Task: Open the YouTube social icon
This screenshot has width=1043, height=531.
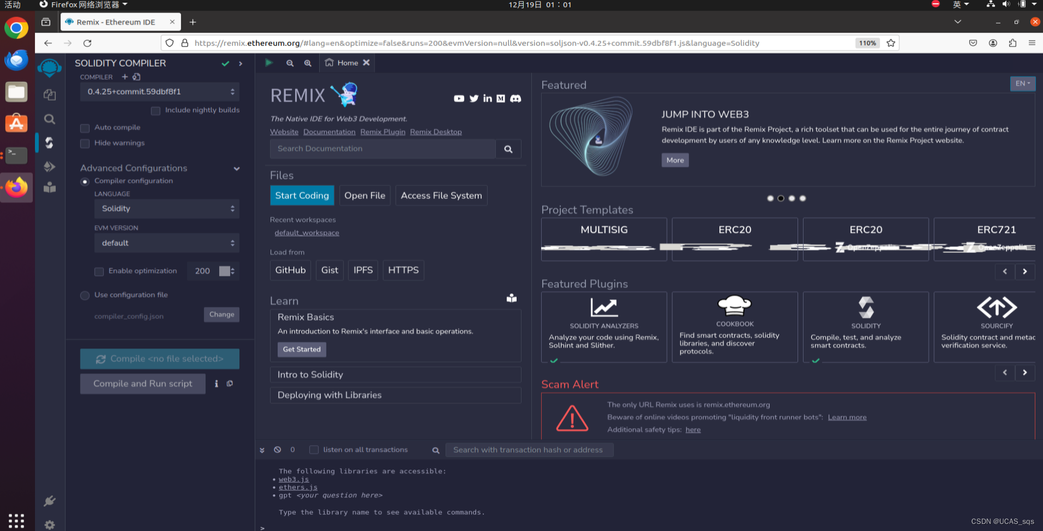Action: tap(459, 98)
